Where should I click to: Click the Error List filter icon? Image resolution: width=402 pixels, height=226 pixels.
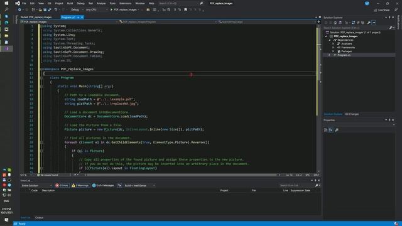119,185
